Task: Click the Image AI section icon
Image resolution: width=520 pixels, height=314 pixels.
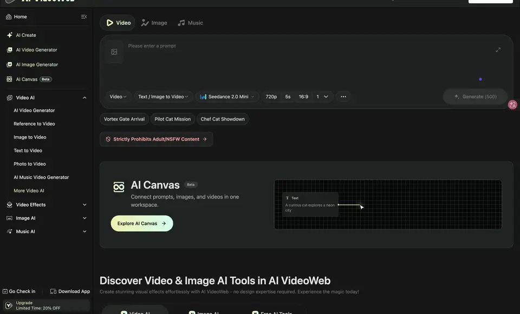Action: click(9, 218)
